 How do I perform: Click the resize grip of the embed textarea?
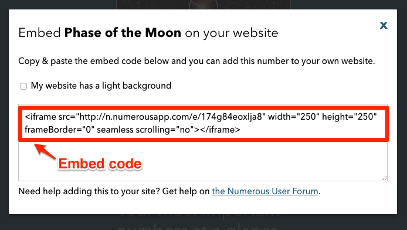384,178
